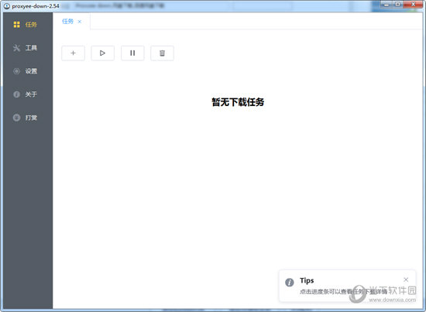Click the gear icon beside 设置
The width and height of the screenshot is (426, 312).
pos(16,71)
